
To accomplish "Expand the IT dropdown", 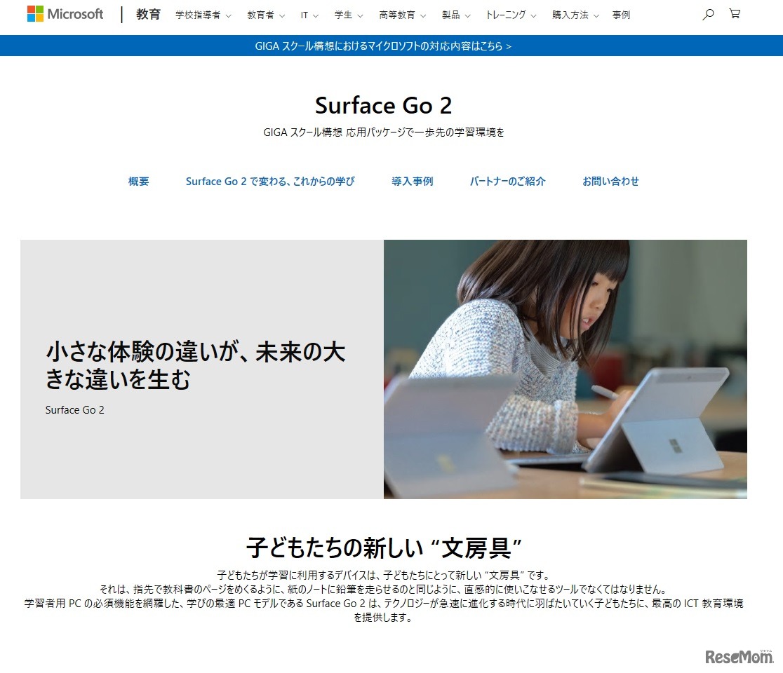I will point(304,15).
